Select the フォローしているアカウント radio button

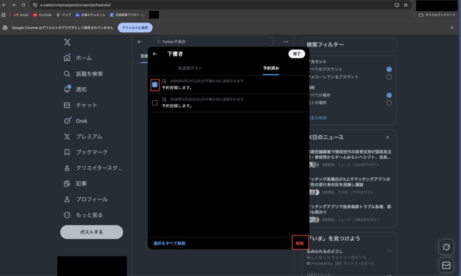pos(389,77)
